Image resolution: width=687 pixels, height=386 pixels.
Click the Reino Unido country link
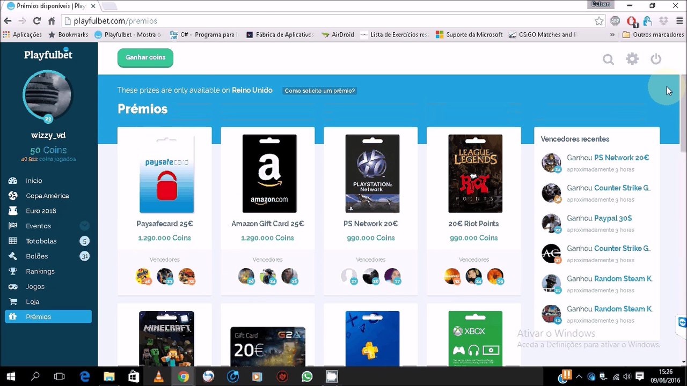click(252, 90)
